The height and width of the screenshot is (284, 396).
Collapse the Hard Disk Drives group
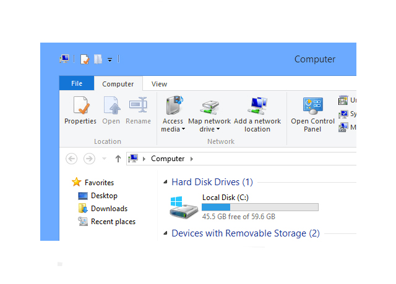click(165, 182)
